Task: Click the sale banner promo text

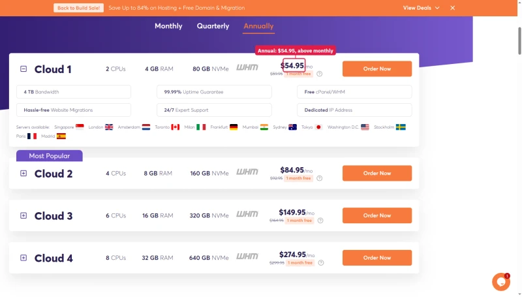Action: point(176,8)
